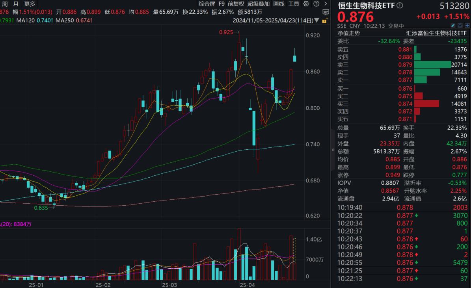Collapse the right quote panel
The image size is (471, 288).
[x=333, y=150]
